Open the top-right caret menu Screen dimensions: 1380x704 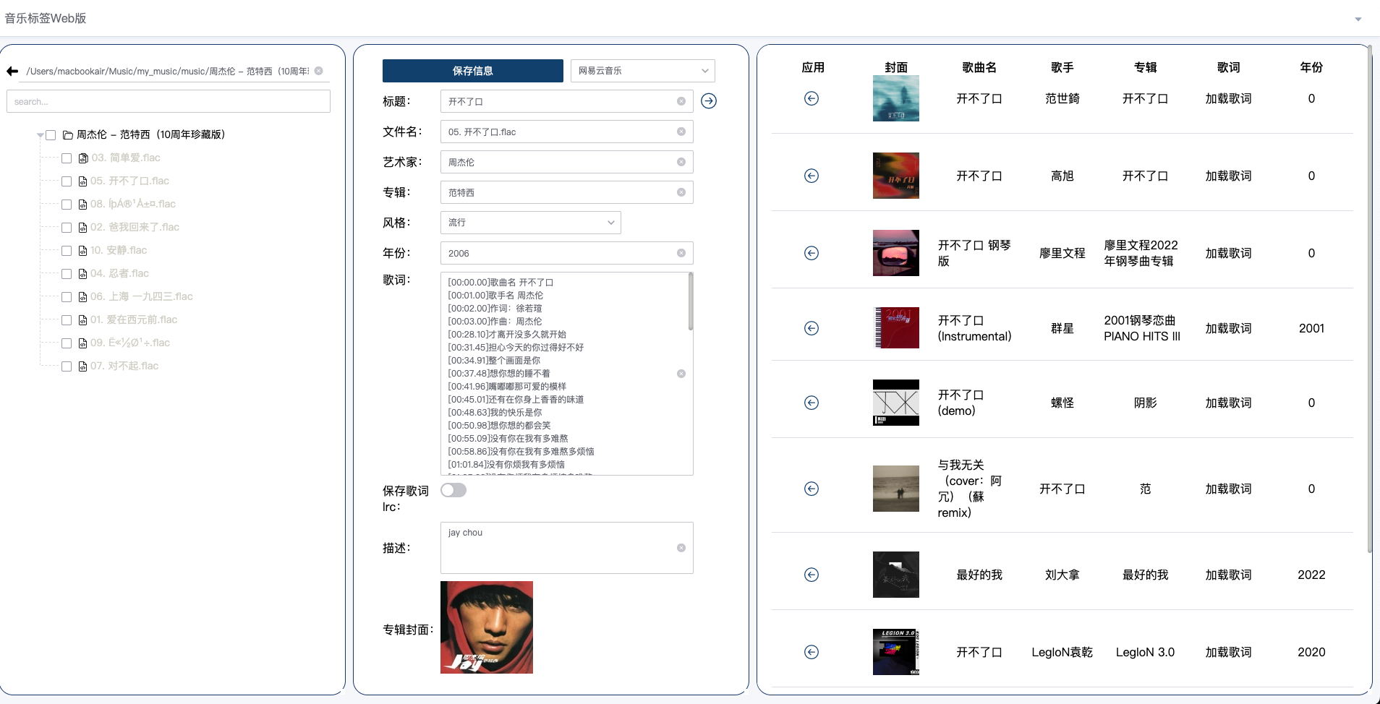click(x=1358, y=20)
